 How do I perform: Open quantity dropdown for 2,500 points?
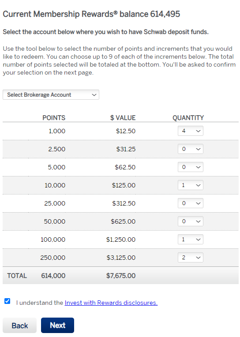coord(190,149)
